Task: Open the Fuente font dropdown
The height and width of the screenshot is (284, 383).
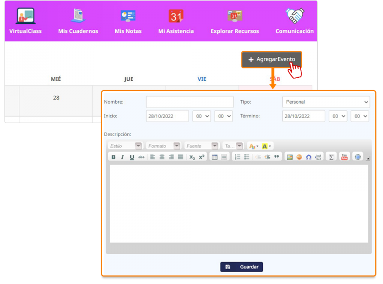Action: (x=201, y=146)
